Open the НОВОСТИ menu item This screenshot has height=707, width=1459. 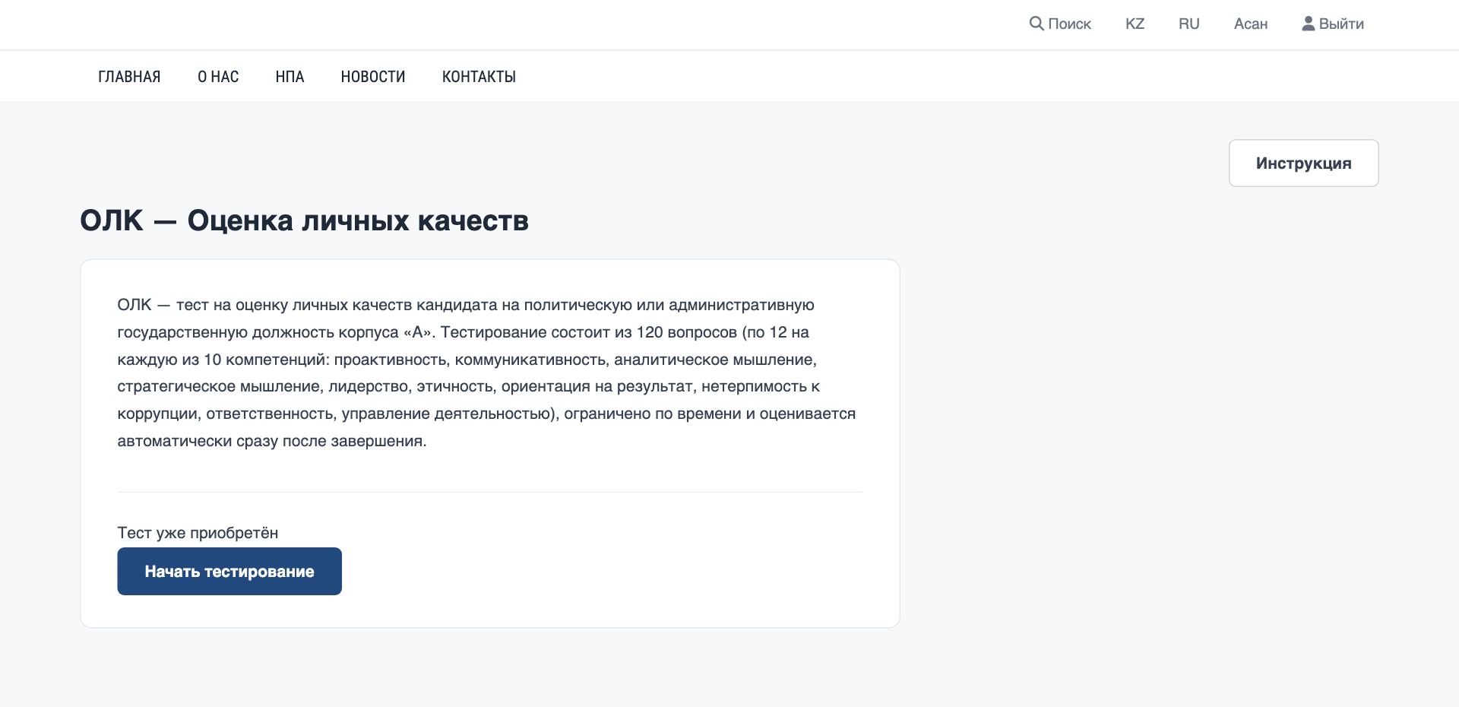(373, 77)
